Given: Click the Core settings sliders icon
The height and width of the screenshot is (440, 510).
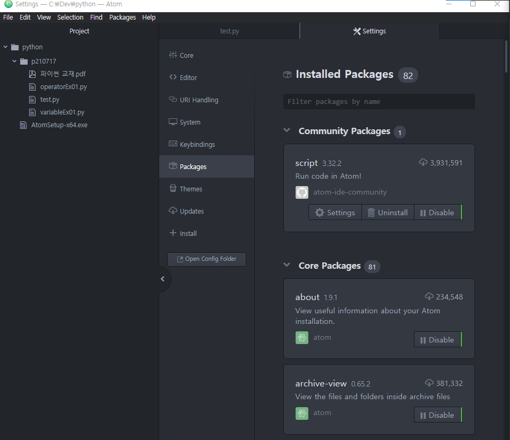Looking at the screenshot, I should pos(172,55).
